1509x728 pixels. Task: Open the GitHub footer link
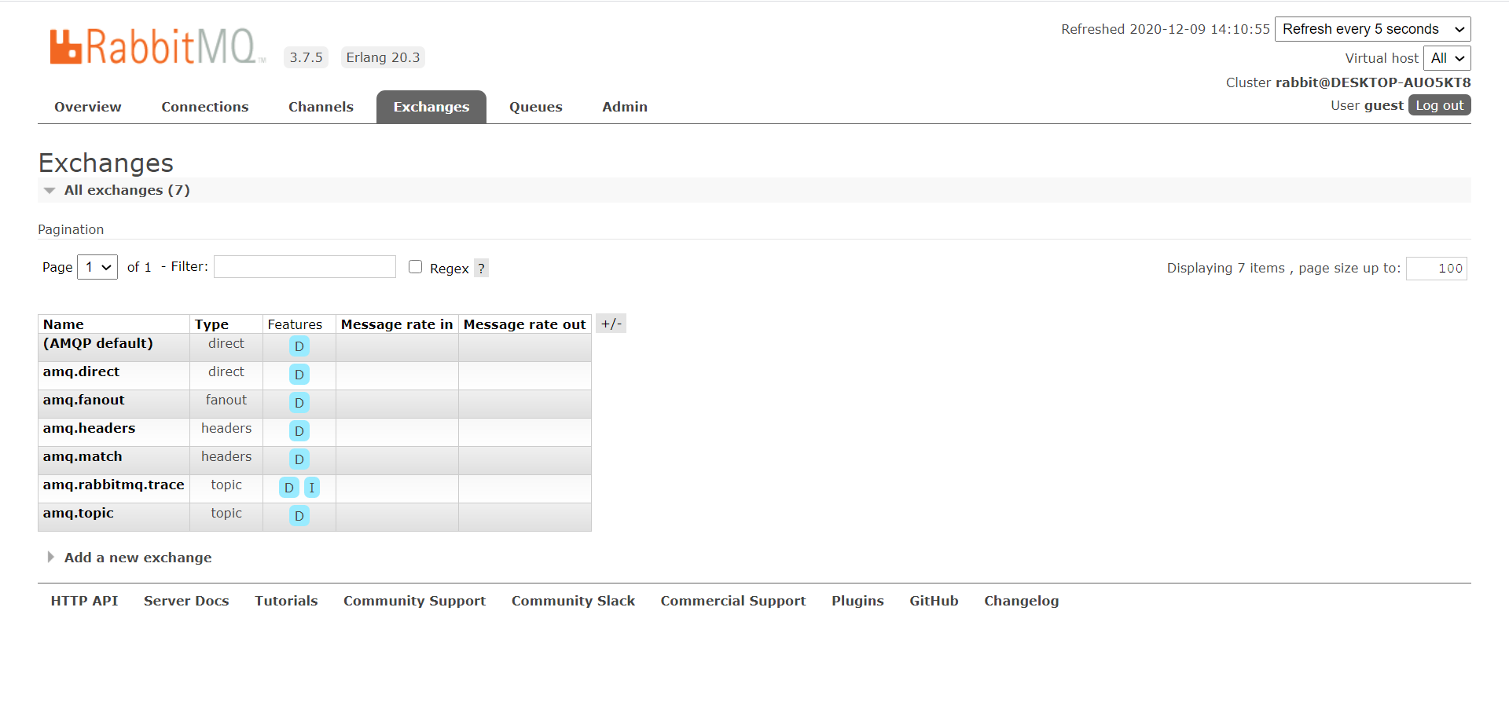tap(934, 601)
